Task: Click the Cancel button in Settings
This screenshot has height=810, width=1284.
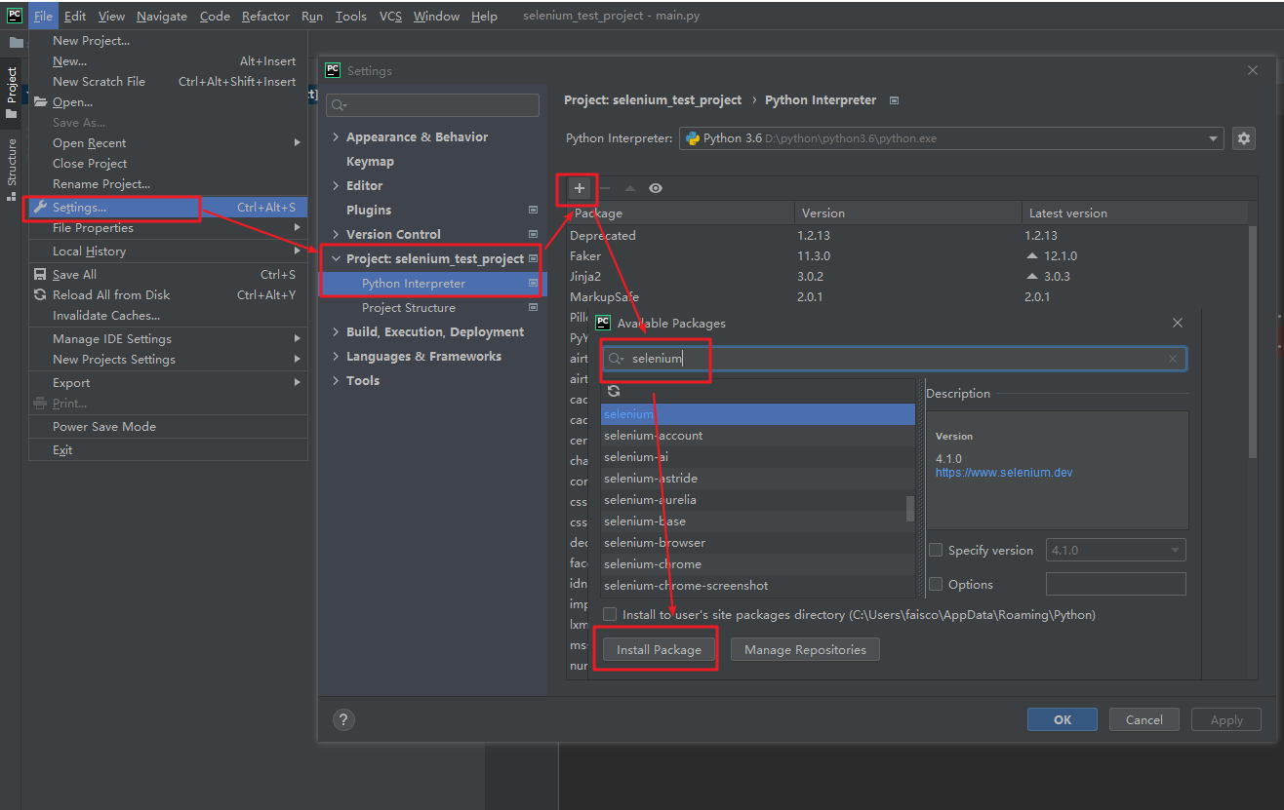Action: tap(1144, 719)
